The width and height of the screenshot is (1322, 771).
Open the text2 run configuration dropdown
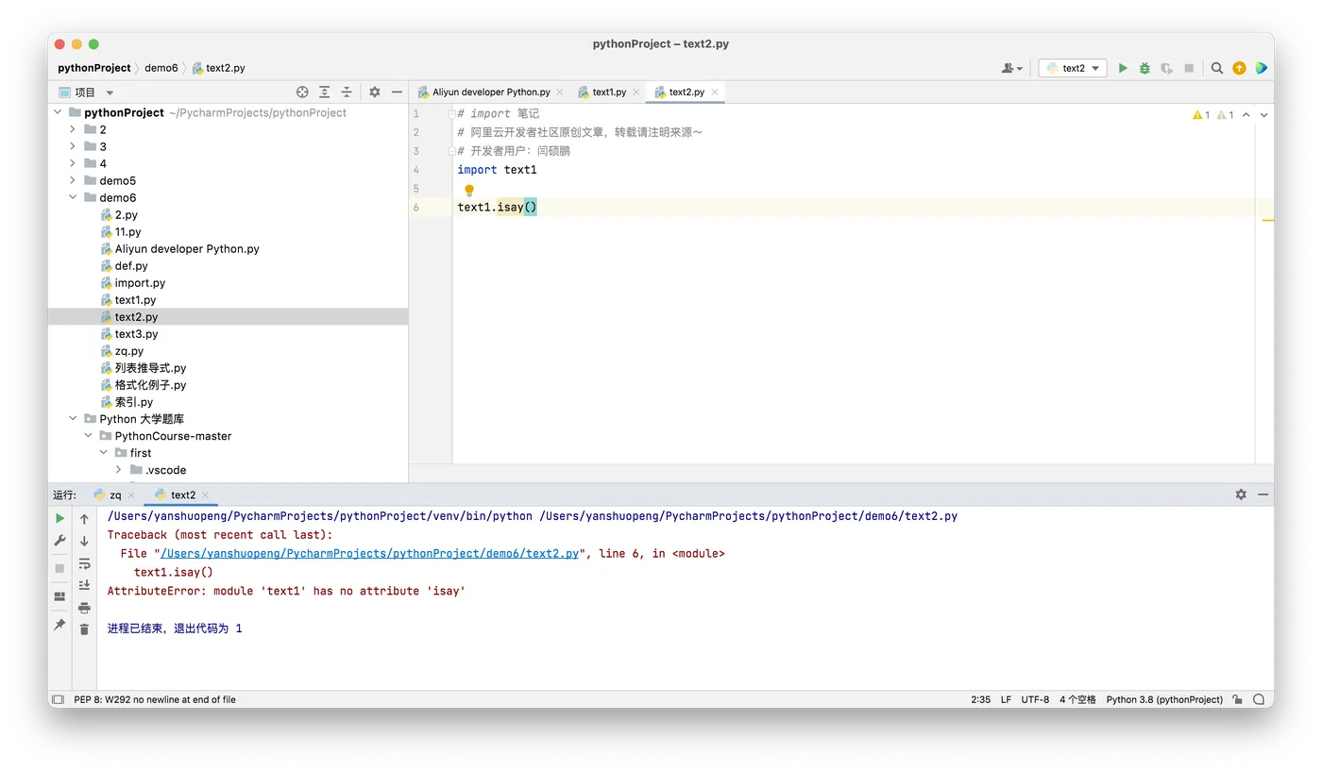[x=1073, y=68]
